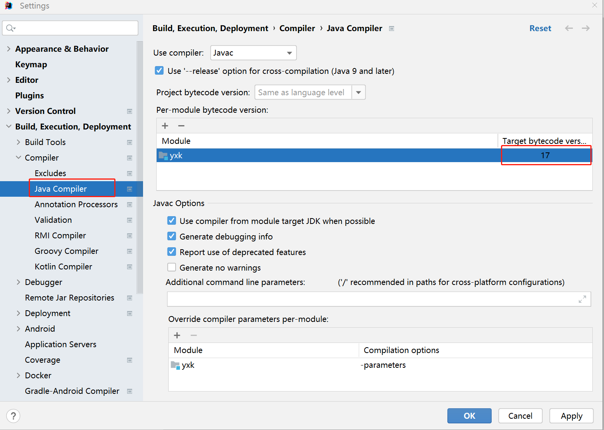Add a per-module compiler parameter override
The height and width of the screenshot is (430, 604).
(x=177, y=335)
